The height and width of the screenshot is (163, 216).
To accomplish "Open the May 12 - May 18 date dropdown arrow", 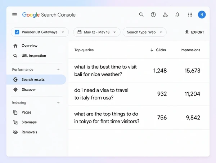I will 114,32.
